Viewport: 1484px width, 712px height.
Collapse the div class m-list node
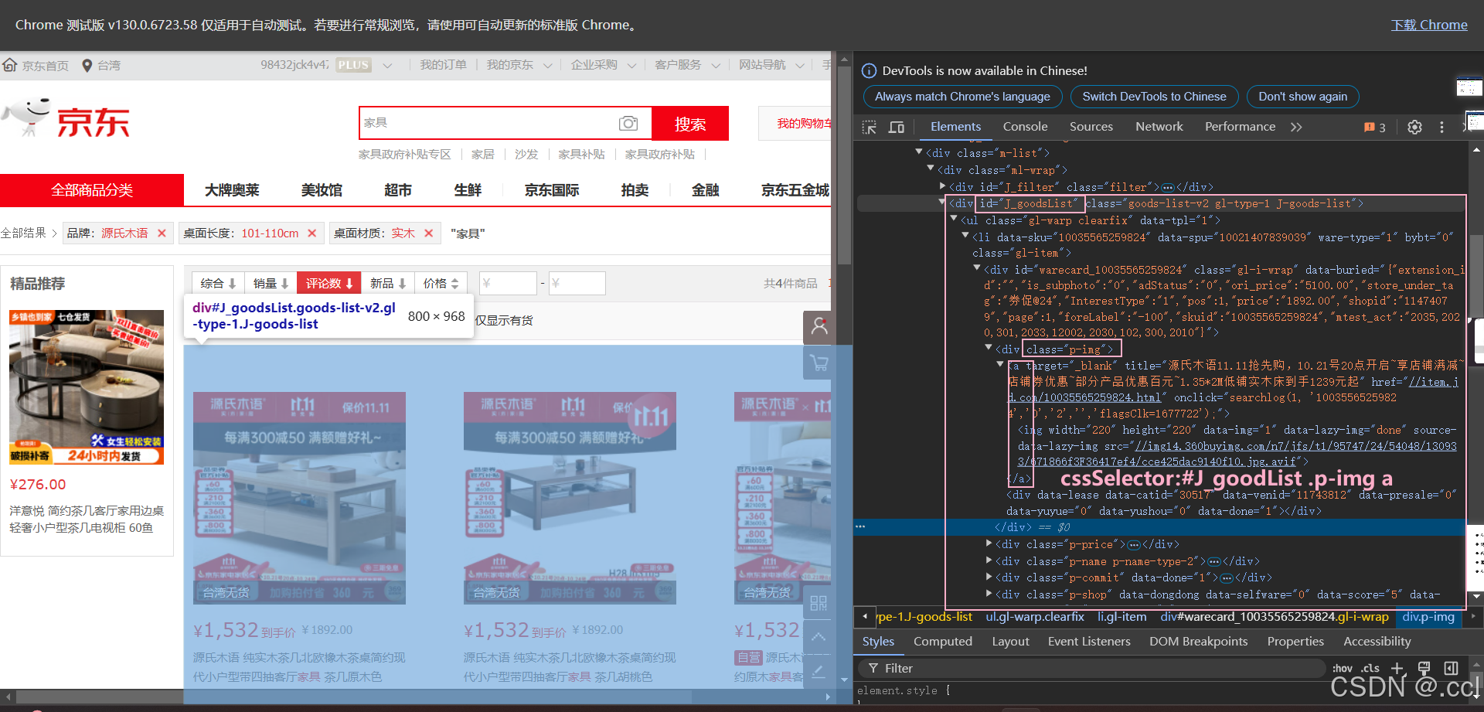tap(919, 152)
